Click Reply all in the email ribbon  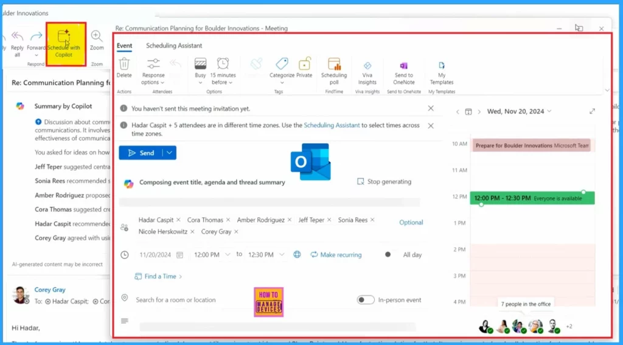(x=17, y=44)
